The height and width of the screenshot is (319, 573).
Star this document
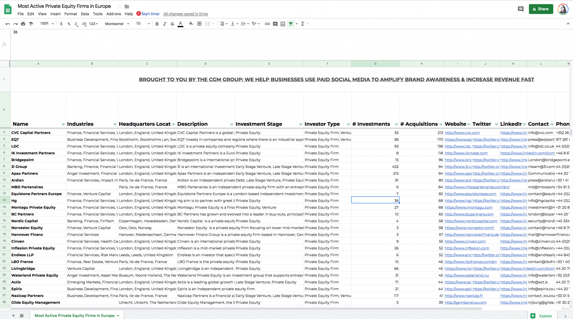point(119,6)
